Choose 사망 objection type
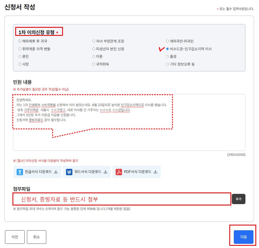The image size is (259, 248). point(20,64)
